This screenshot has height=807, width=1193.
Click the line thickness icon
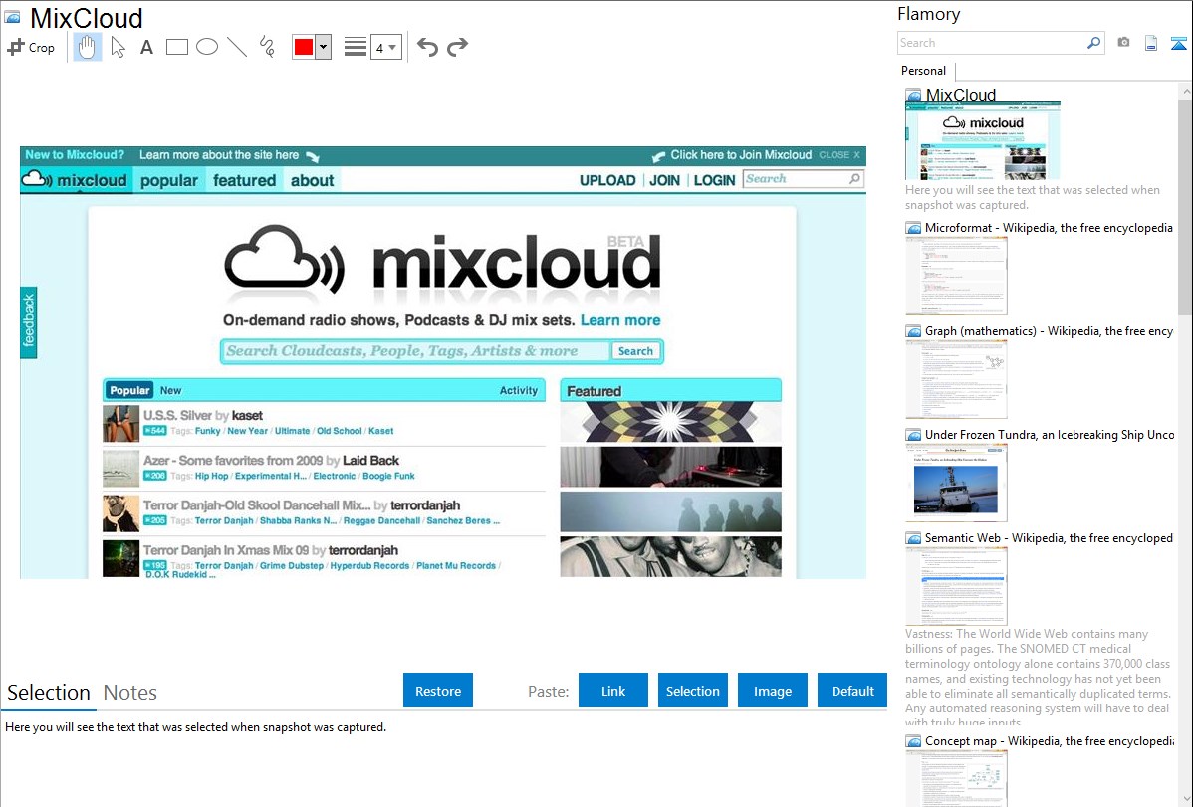point(356,47)
